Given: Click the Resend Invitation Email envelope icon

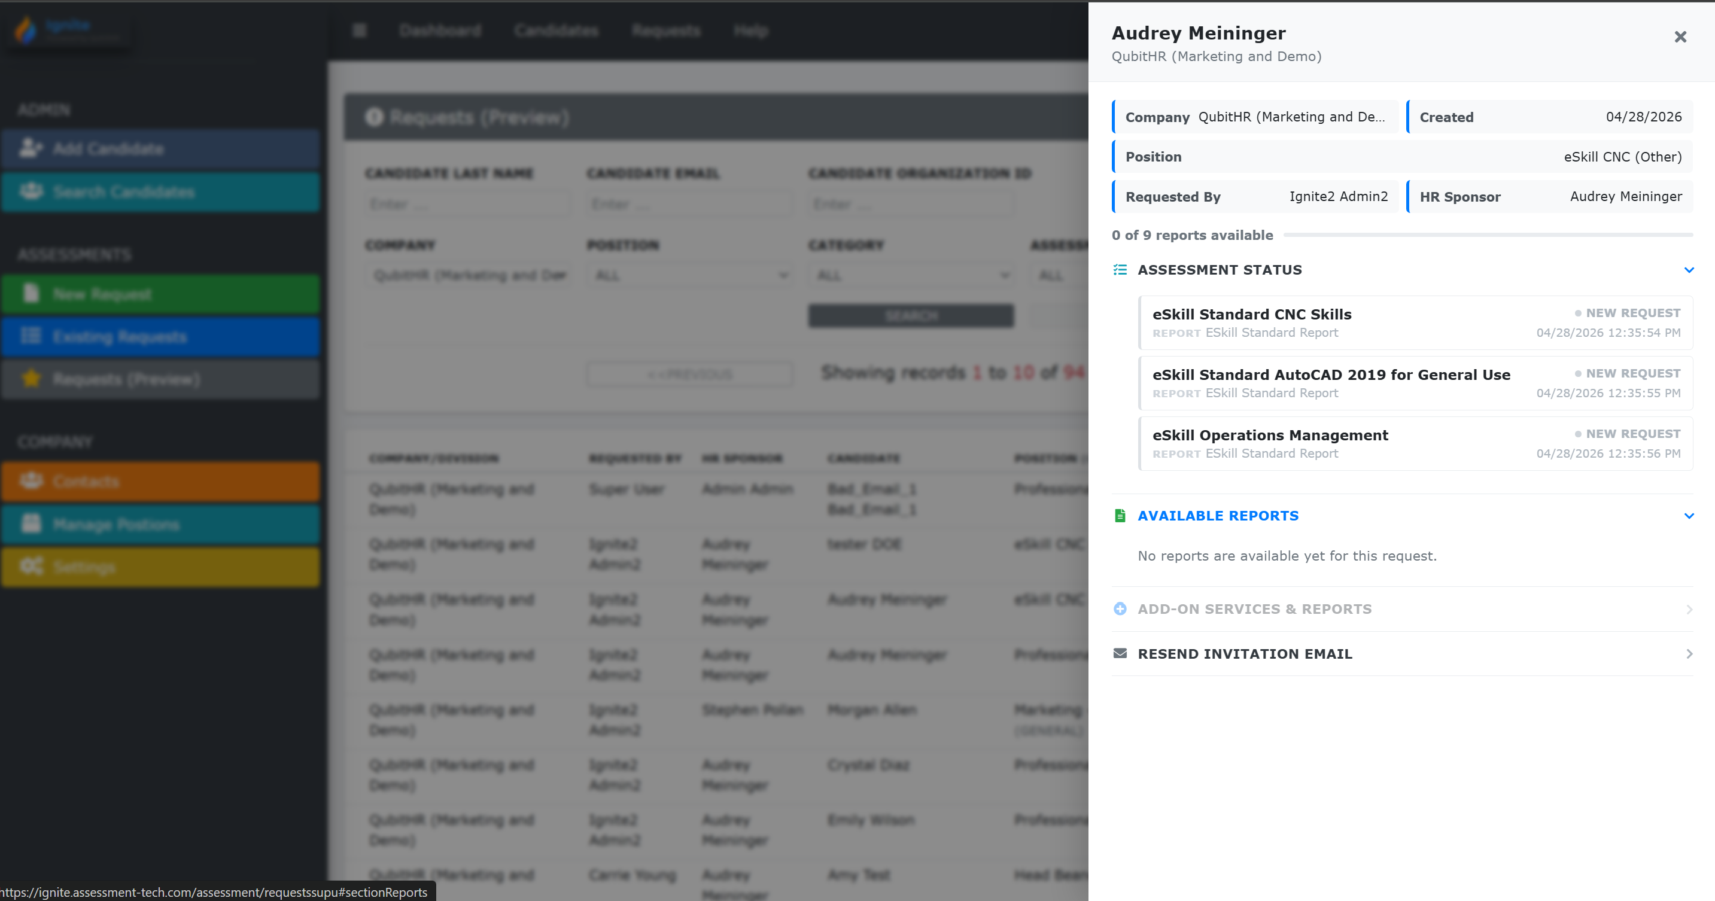Looking at the screenshot, I should (1120, 653).
